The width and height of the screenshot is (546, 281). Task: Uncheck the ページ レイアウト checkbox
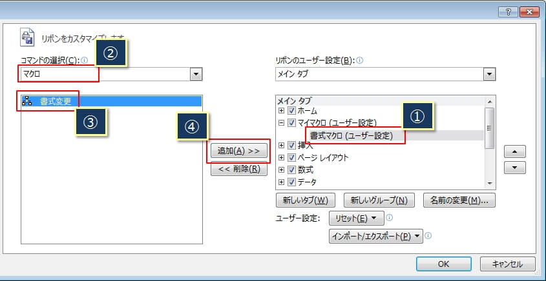pyautogui.click(x=291, y=158)
